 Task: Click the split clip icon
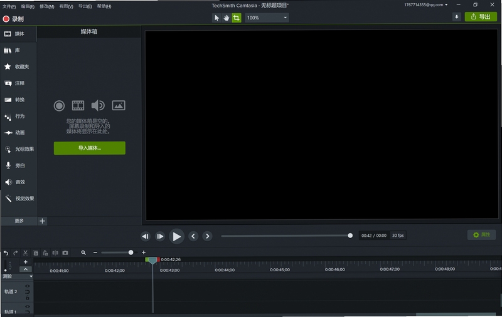pos(55,252)
